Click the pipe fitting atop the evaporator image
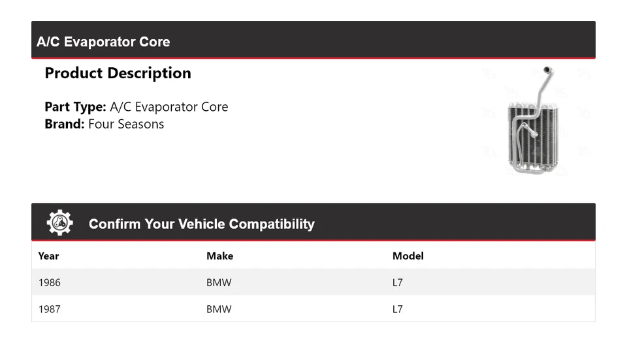 point(547,71)
